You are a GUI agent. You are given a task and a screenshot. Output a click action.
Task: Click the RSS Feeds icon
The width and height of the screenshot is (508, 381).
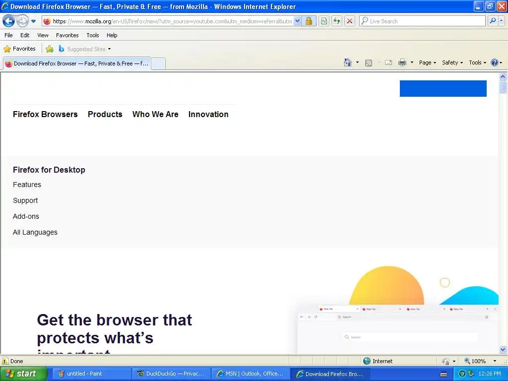pos(369,63)
